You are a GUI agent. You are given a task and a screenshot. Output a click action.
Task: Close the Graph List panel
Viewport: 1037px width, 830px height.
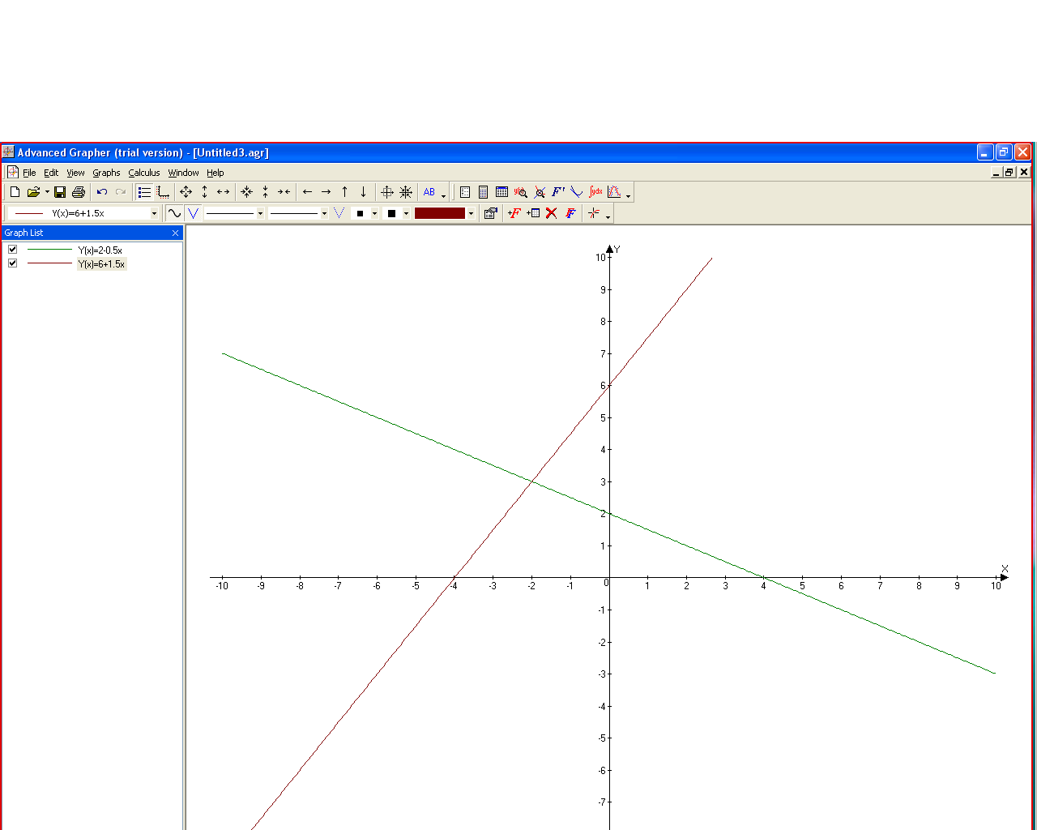pos(175,233)
